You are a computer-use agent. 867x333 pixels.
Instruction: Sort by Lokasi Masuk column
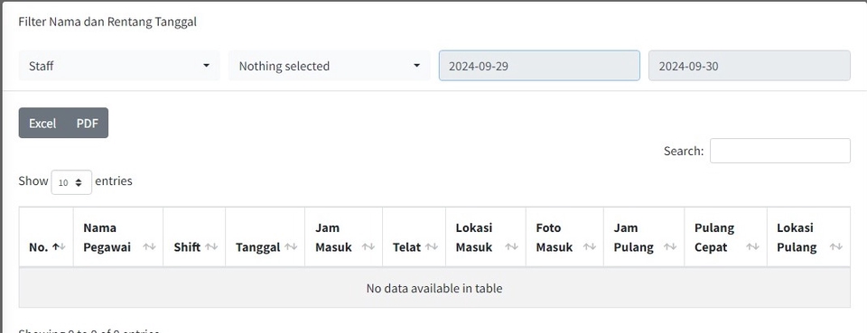point(486,237)
